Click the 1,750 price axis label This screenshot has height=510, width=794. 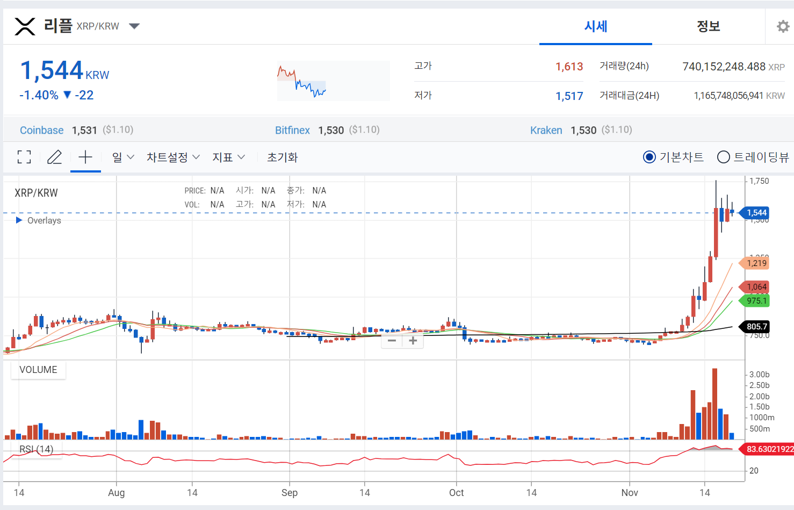tap(759, 181)
